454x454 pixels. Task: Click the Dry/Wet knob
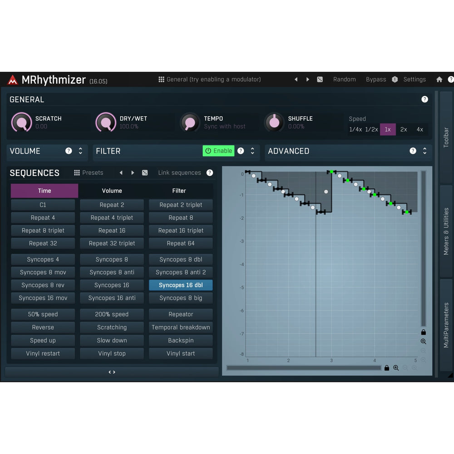click(106, 122)
